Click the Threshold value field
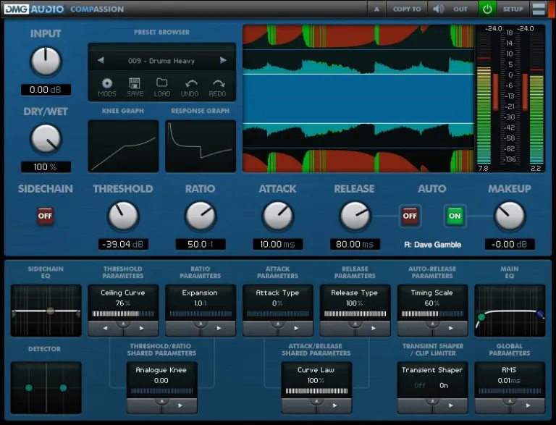Image resolution: width=556 pixels, height=425 pixels. [x=123, y=245]
